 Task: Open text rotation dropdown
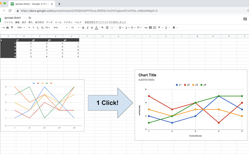(x=139, y=28)
